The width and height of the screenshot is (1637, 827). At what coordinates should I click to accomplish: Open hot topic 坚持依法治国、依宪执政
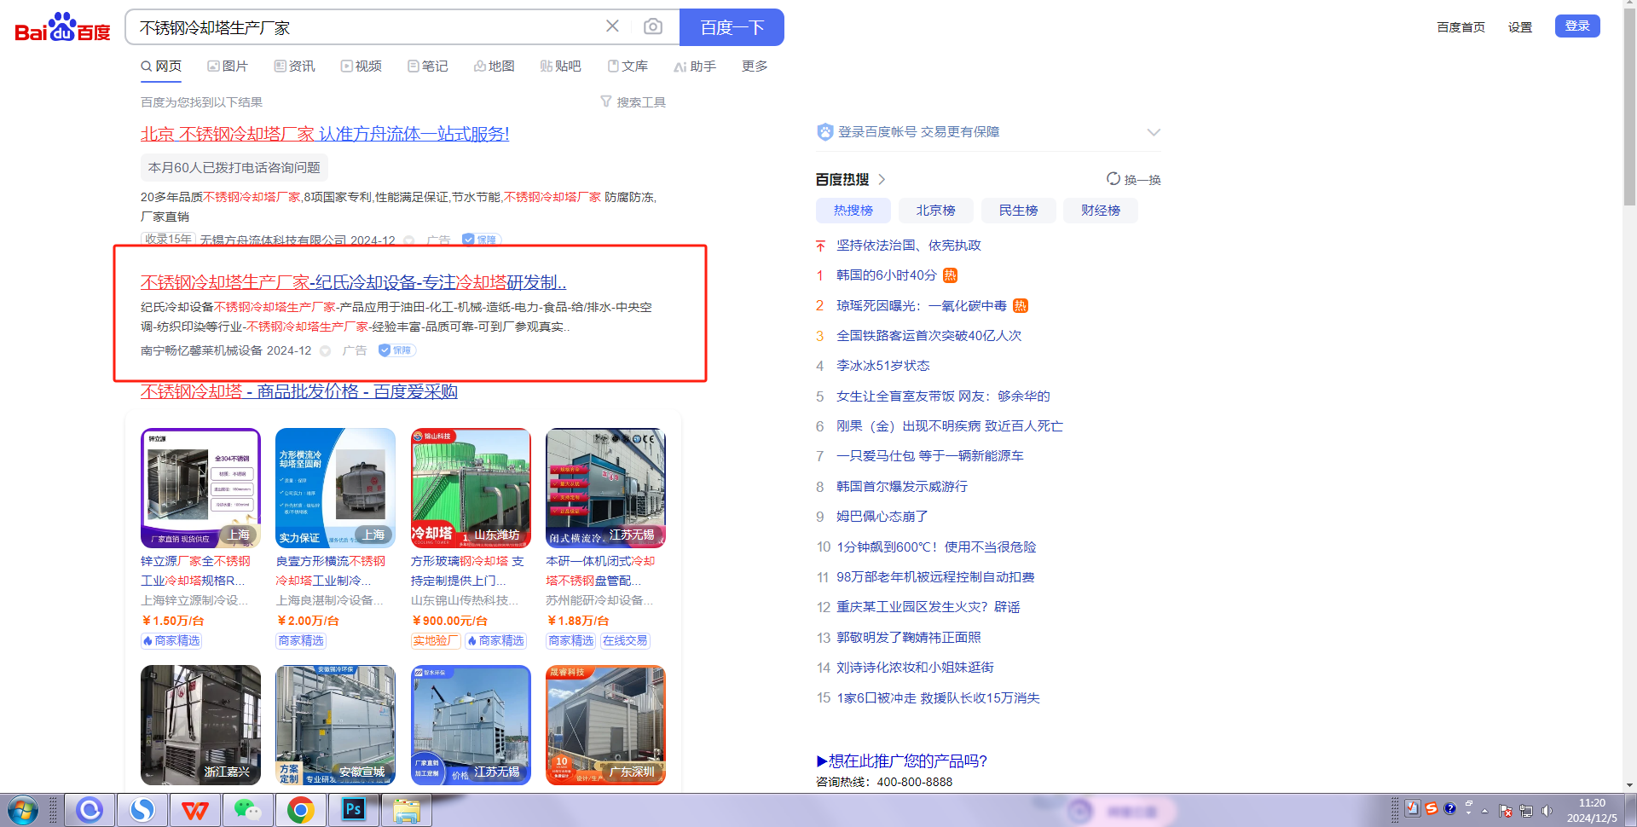pyautogui.click(x=909, y=246)
